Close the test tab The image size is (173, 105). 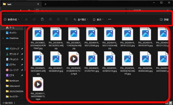pyautogui.click(x=38, y=4)
